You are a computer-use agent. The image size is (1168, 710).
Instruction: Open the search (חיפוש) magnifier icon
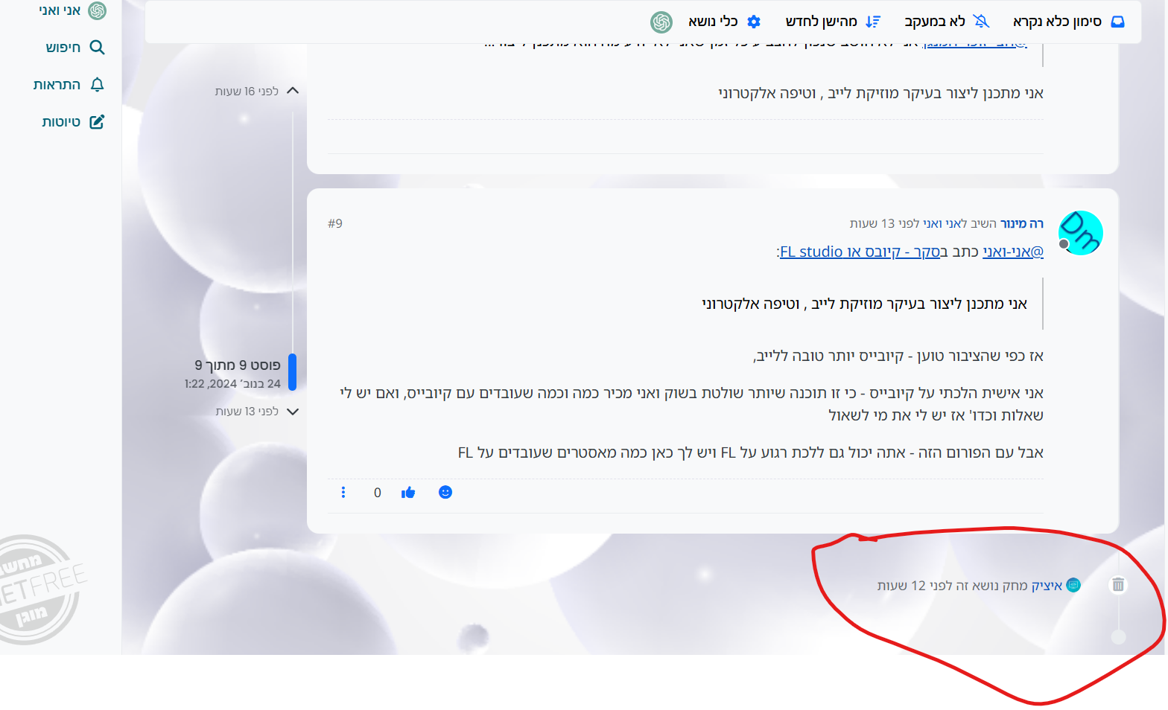coord(97,48)
